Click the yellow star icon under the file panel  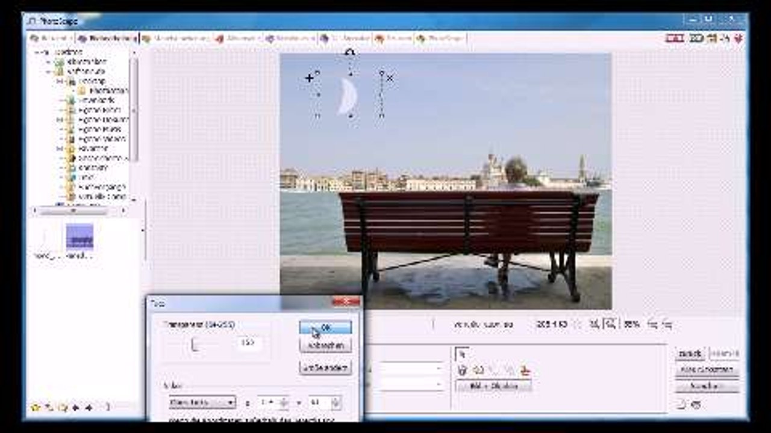click(x=35, y=407)
